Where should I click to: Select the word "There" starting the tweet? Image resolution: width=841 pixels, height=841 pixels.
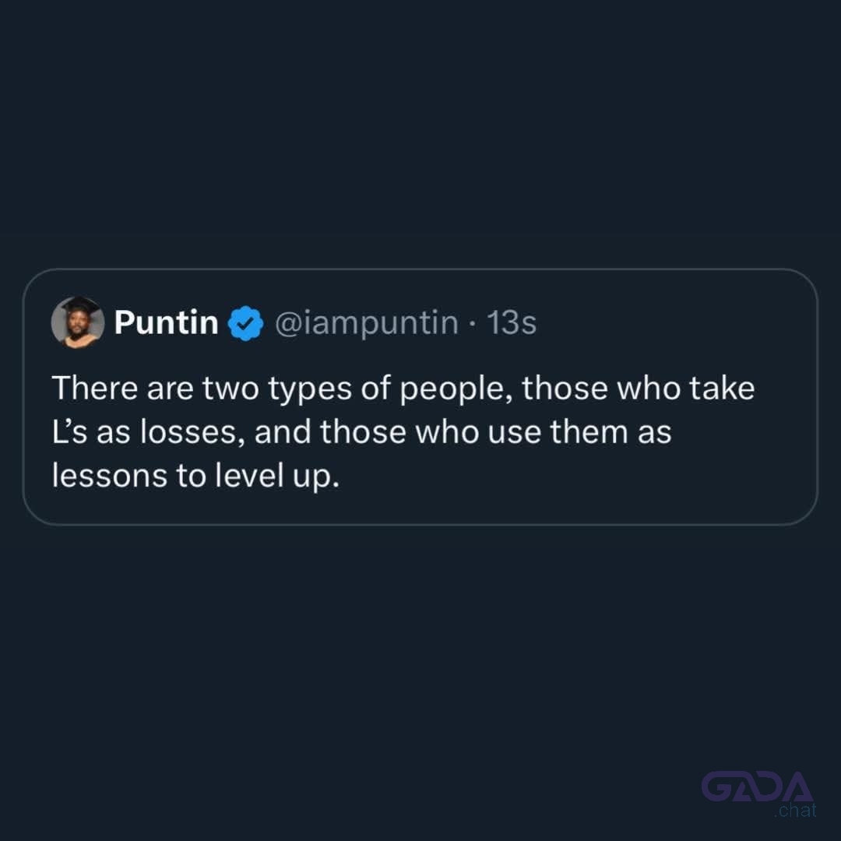click(95, 388)
